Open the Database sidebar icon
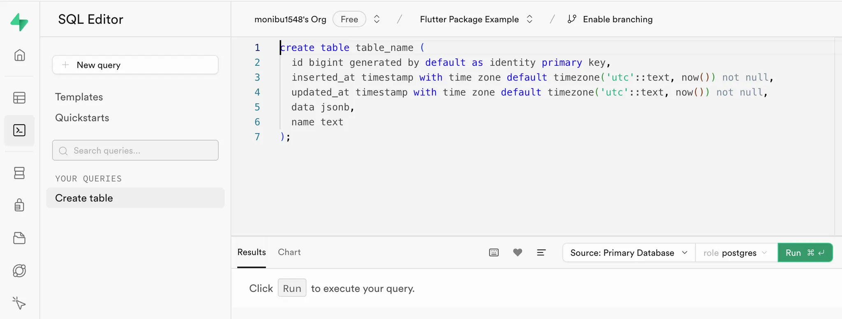 (x=19, y=173)
